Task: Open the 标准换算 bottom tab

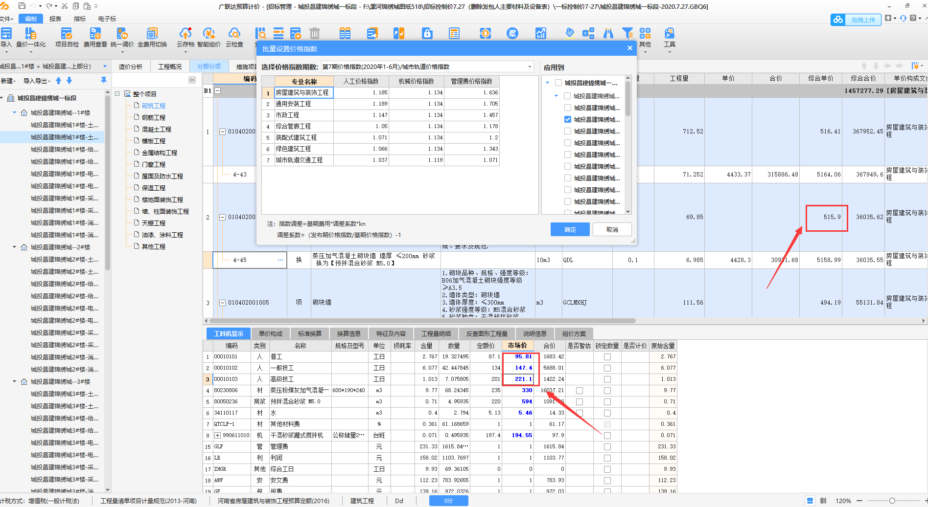Action: point(310,333)
